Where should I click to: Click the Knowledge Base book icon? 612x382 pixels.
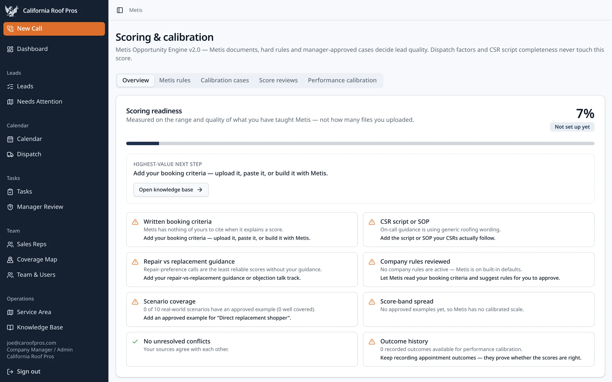pos(10,328)
